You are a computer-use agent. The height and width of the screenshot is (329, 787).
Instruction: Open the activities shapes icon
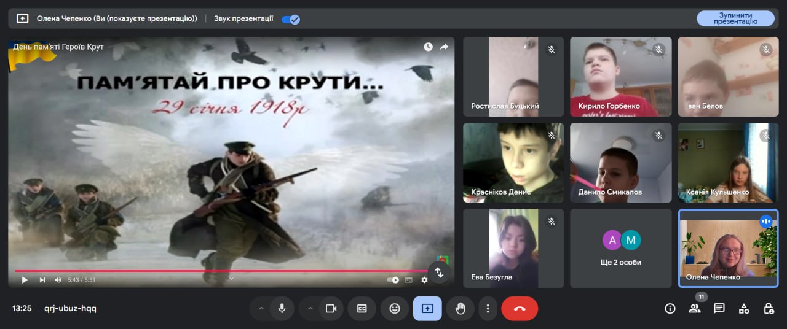[x=743, y=309]
